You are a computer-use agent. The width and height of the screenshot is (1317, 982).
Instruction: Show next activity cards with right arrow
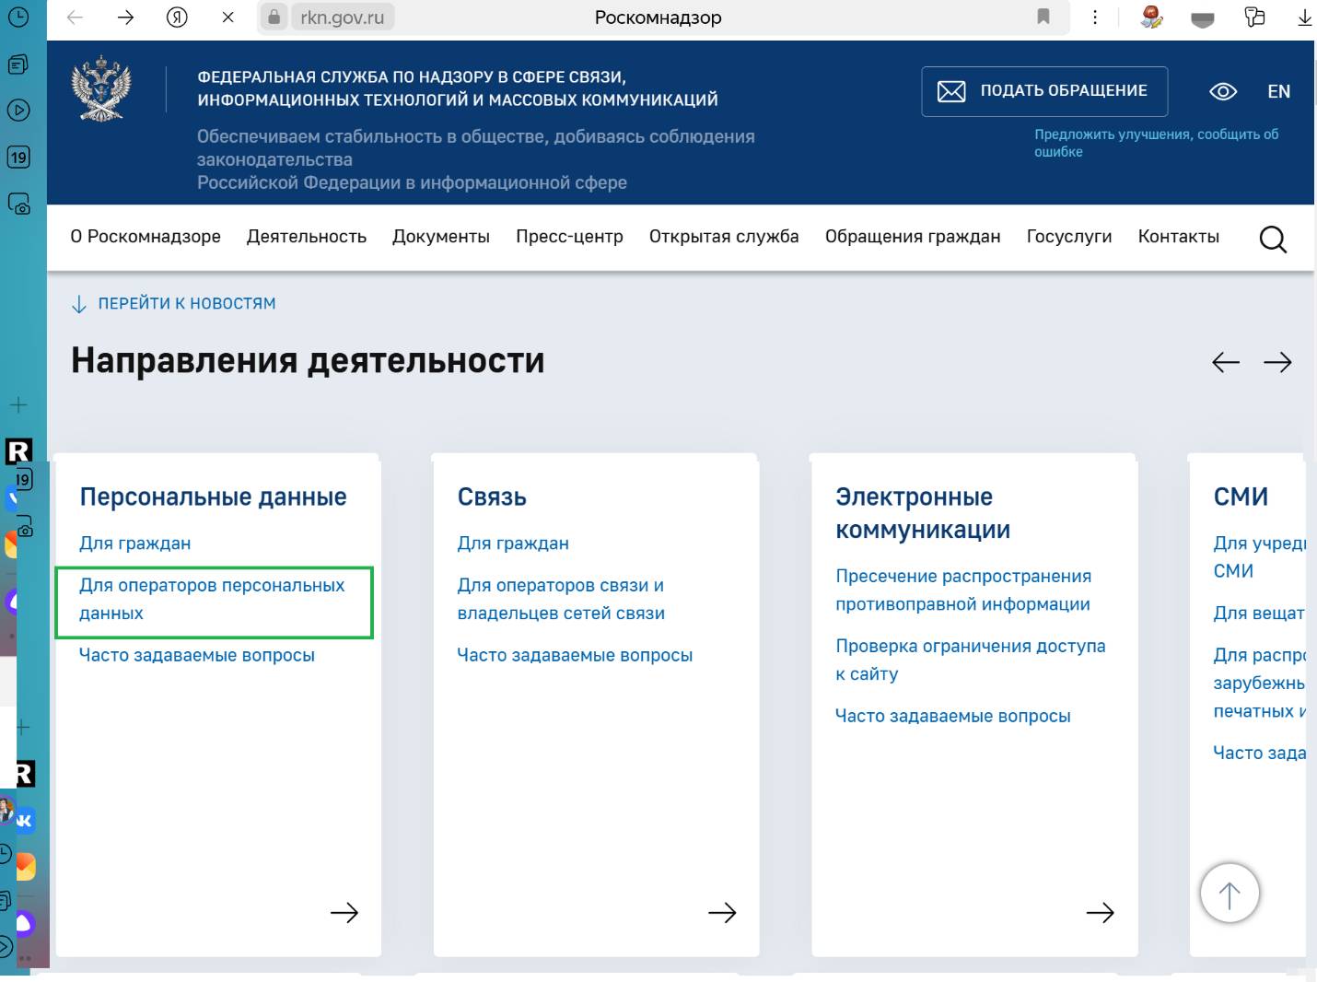(1277, 362)
